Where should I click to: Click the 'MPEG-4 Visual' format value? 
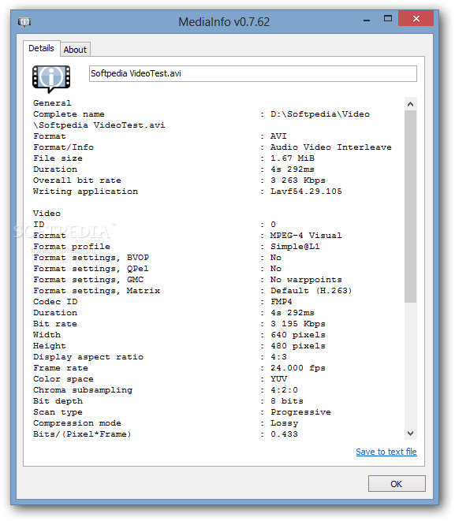point(306,235)
